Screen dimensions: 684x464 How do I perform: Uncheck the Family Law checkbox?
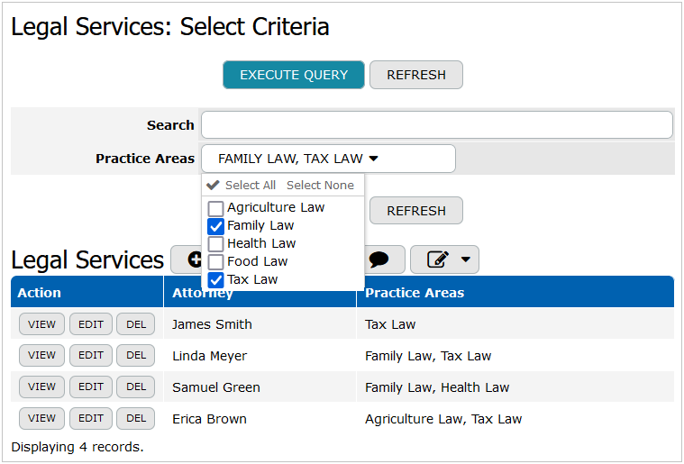215,226
